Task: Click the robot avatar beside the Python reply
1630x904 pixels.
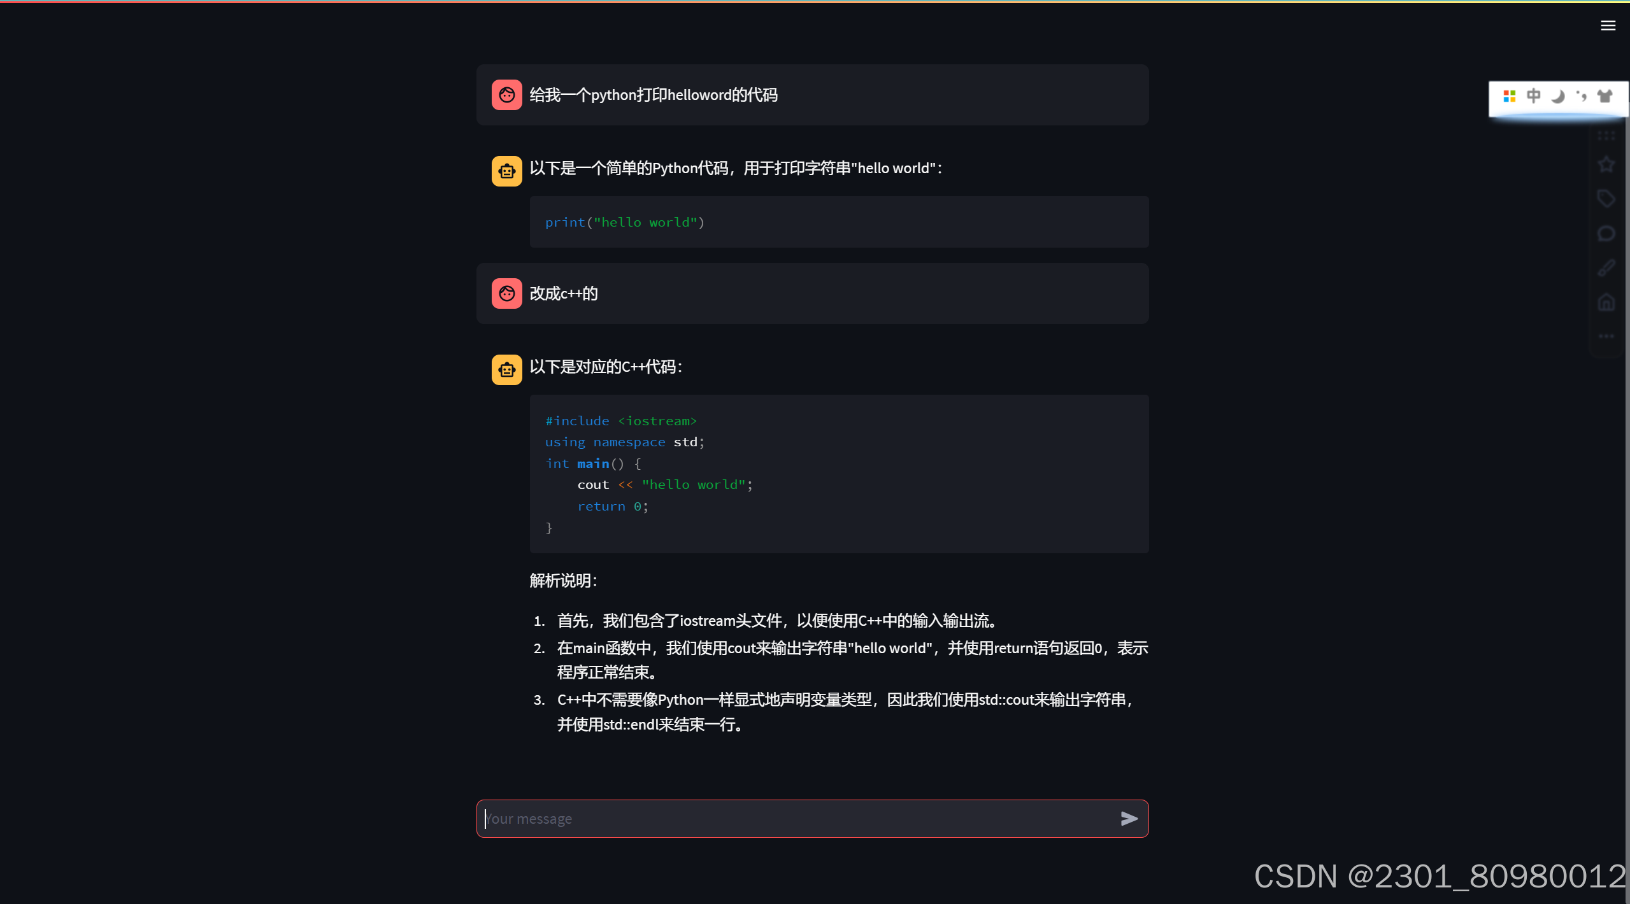Action: pyautogui.click(x=506, y=171)
